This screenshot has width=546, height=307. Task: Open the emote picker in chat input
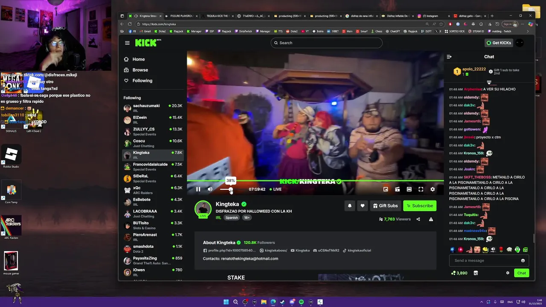[523, 261]
